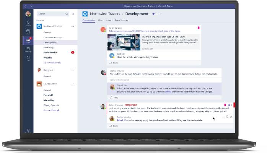Open Marketing channel under Northwind Traders

coord(48,47)
